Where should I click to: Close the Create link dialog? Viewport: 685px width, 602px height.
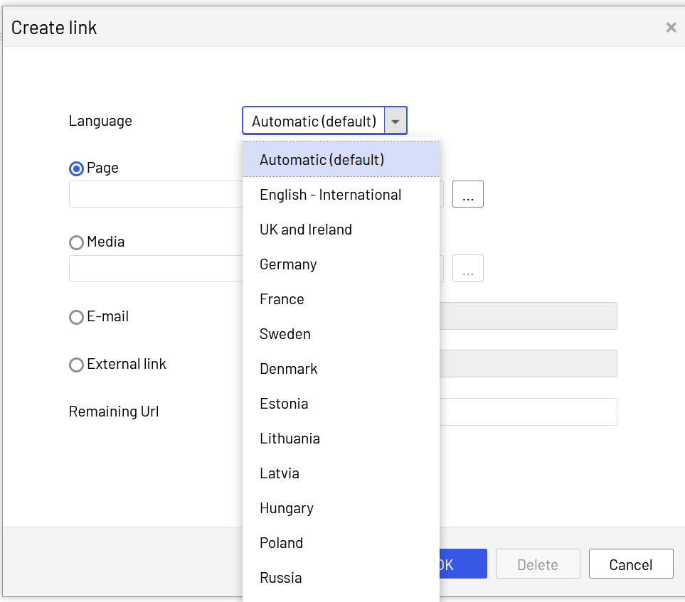(x=670, y=28)
